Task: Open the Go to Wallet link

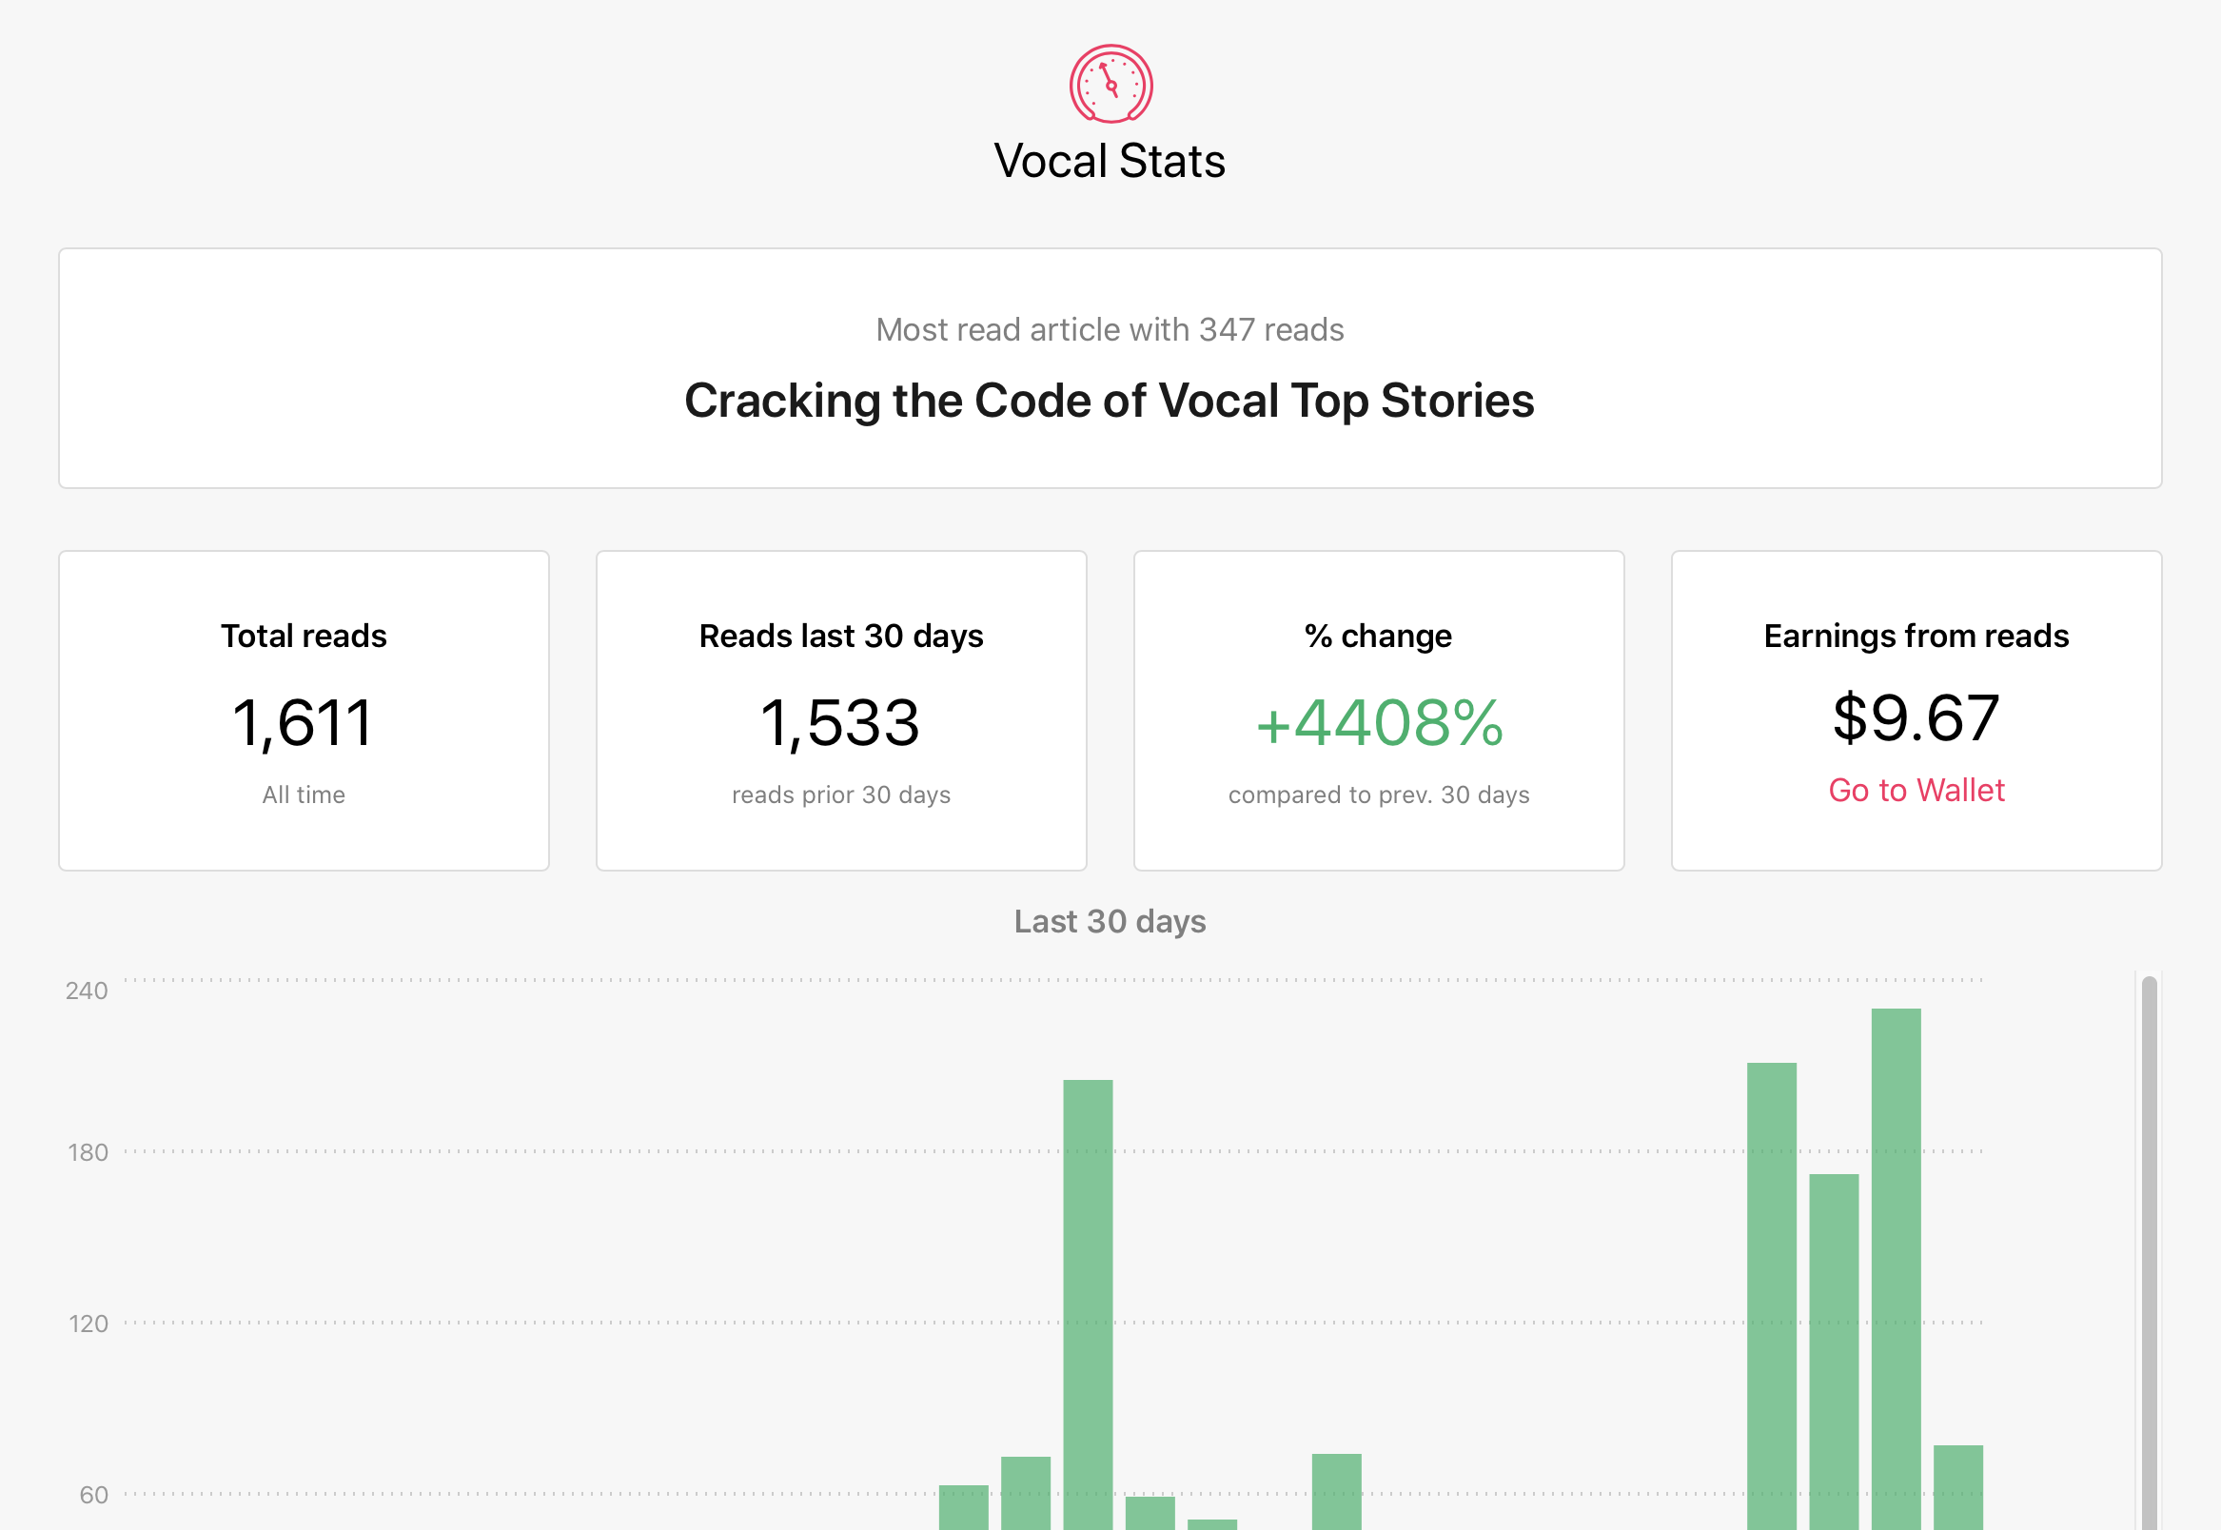Action: pyautogui.click(x=1916, y=790)
